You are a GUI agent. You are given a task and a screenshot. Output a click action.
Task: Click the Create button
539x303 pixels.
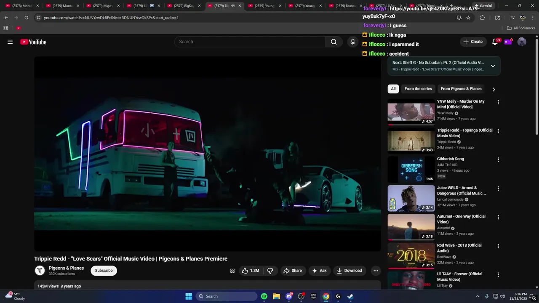pos(473,42)
